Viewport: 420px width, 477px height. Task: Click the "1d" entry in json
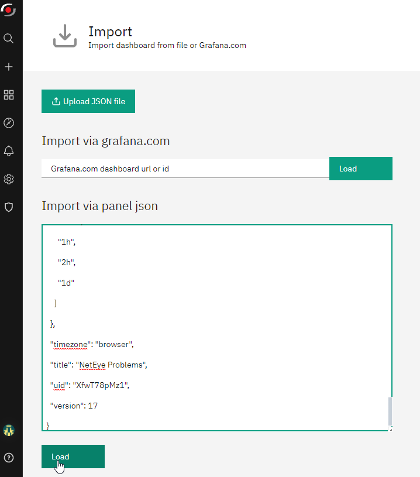66,283
